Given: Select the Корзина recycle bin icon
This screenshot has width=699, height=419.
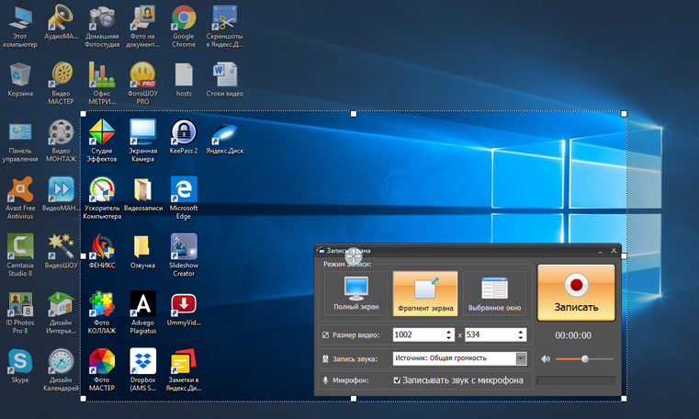Looking at the screenshot, I should pos(20,80).
